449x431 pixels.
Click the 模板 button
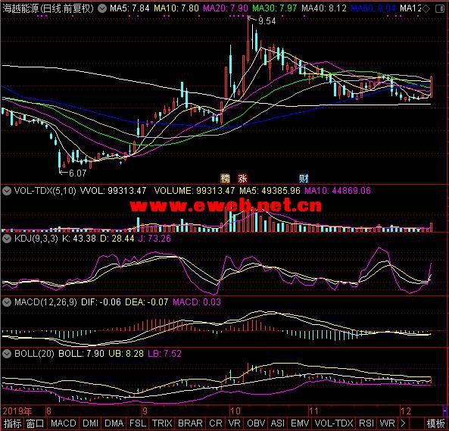coord(436,423)
